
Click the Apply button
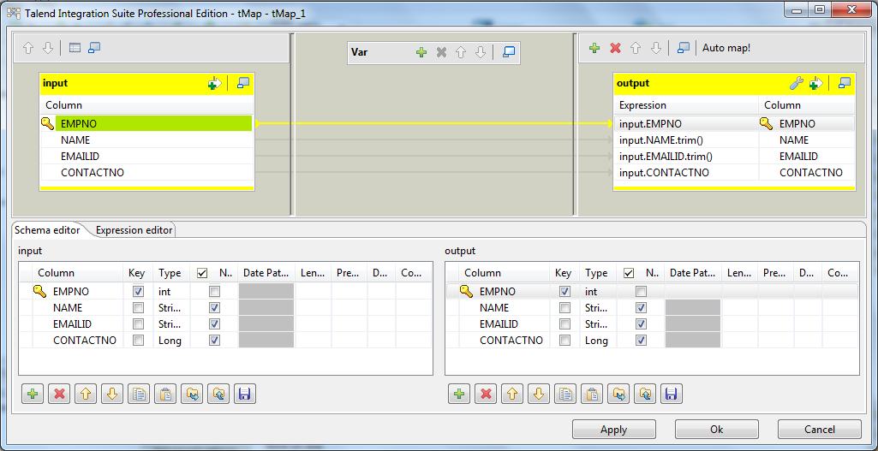(x=613, y=430)
